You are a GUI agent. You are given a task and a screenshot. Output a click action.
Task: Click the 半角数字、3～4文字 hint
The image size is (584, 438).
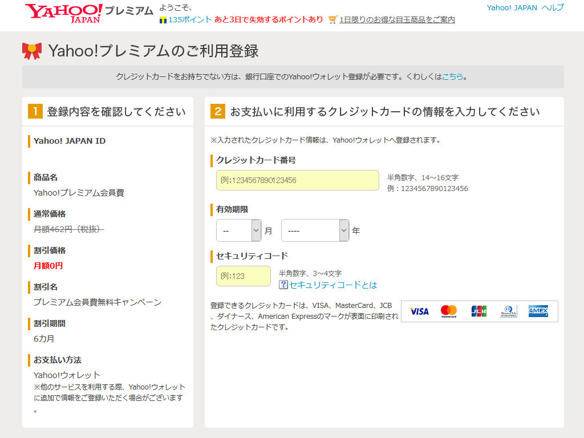point(310,273)
